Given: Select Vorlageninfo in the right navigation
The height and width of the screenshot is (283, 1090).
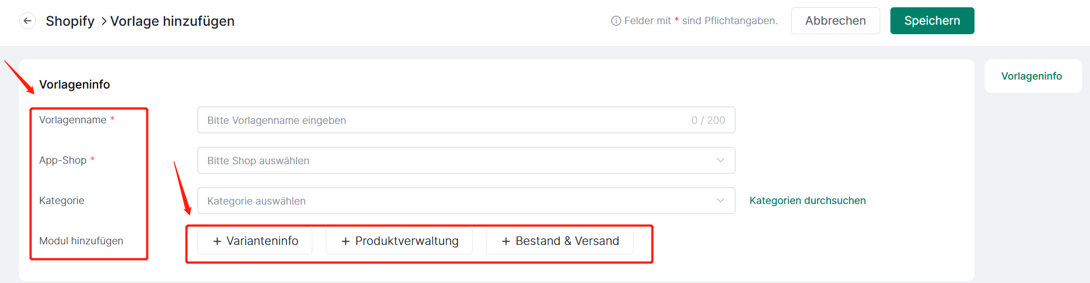Looking at the screenshot, I should click(1032, 76).
